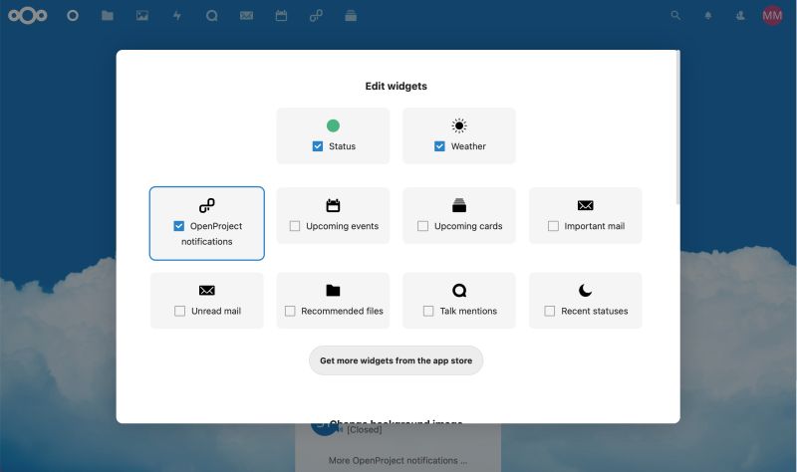Enable the Talk mentions checkbox
Image resolution: width=797 pixels, height=472 pixels.
[428, 311]
